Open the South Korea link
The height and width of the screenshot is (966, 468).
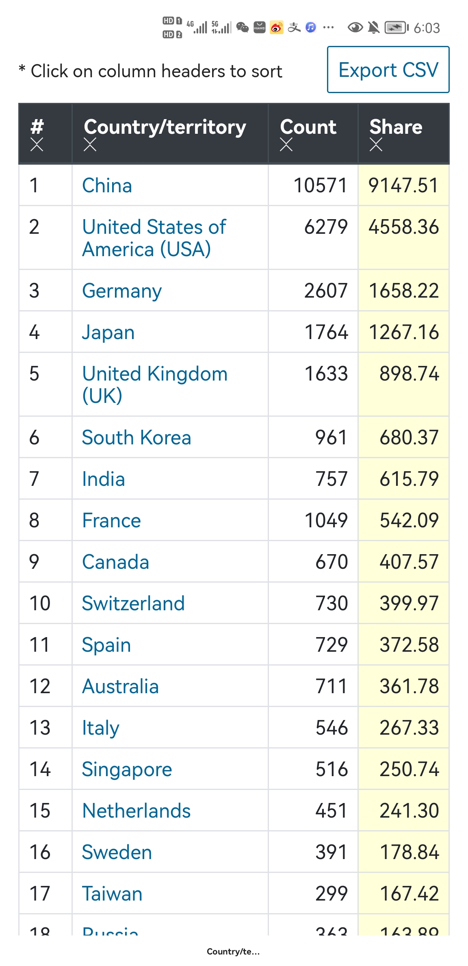(136, 437)
